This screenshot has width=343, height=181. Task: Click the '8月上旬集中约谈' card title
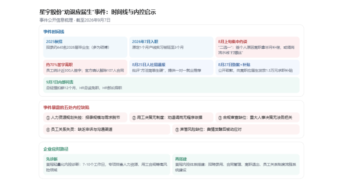(x=233, y=42)
